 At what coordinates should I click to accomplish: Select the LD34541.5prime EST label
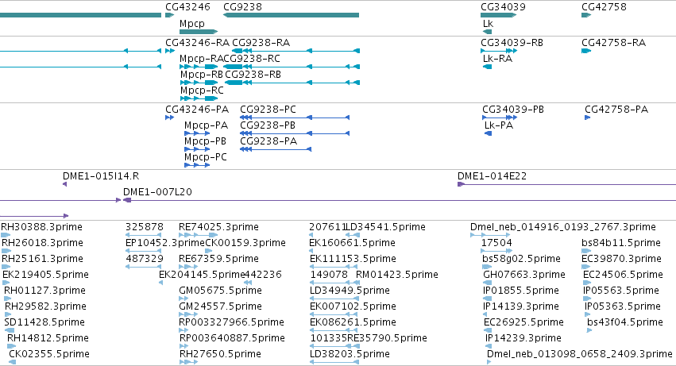click(386, 227)
